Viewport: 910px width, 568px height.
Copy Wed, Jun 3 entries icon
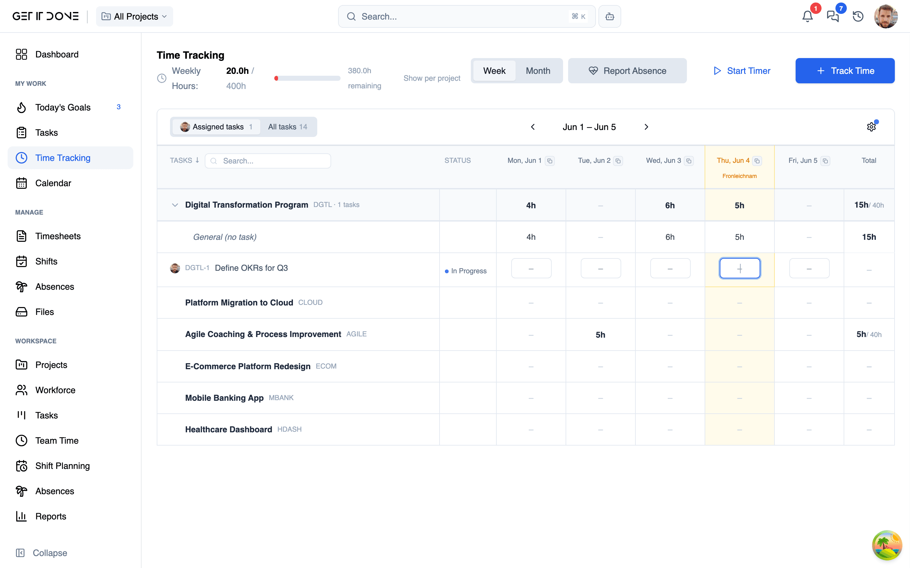coord(689,161)
